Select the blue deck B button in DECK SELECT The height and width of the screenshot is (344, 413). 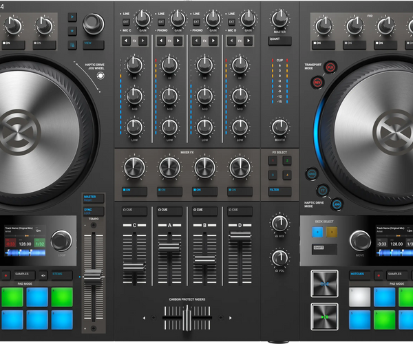(317, 232)
